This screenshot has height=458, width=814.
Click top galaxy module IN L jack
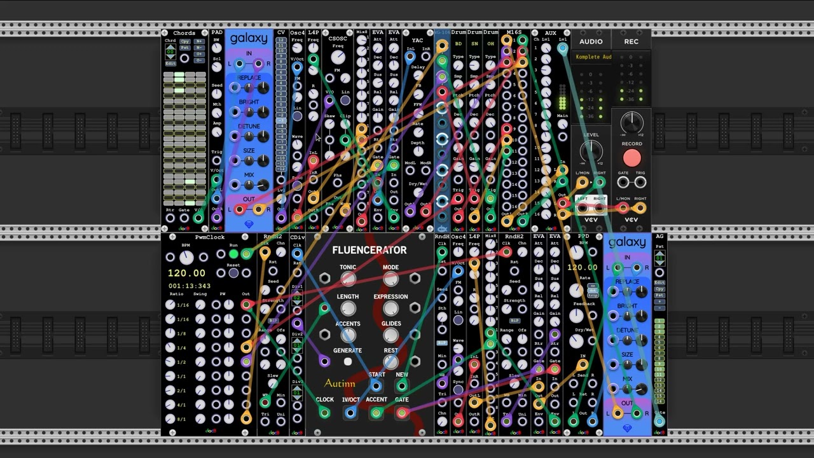239,64
